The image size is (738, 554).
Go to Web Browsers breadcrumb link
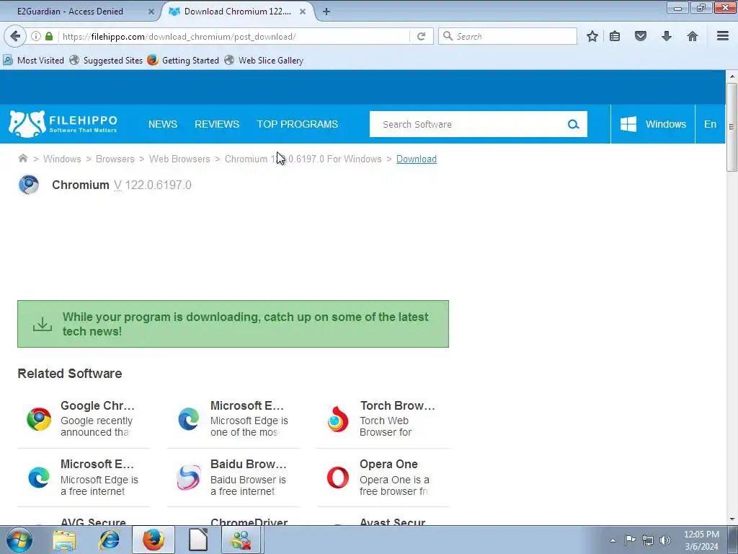[179, 159]
